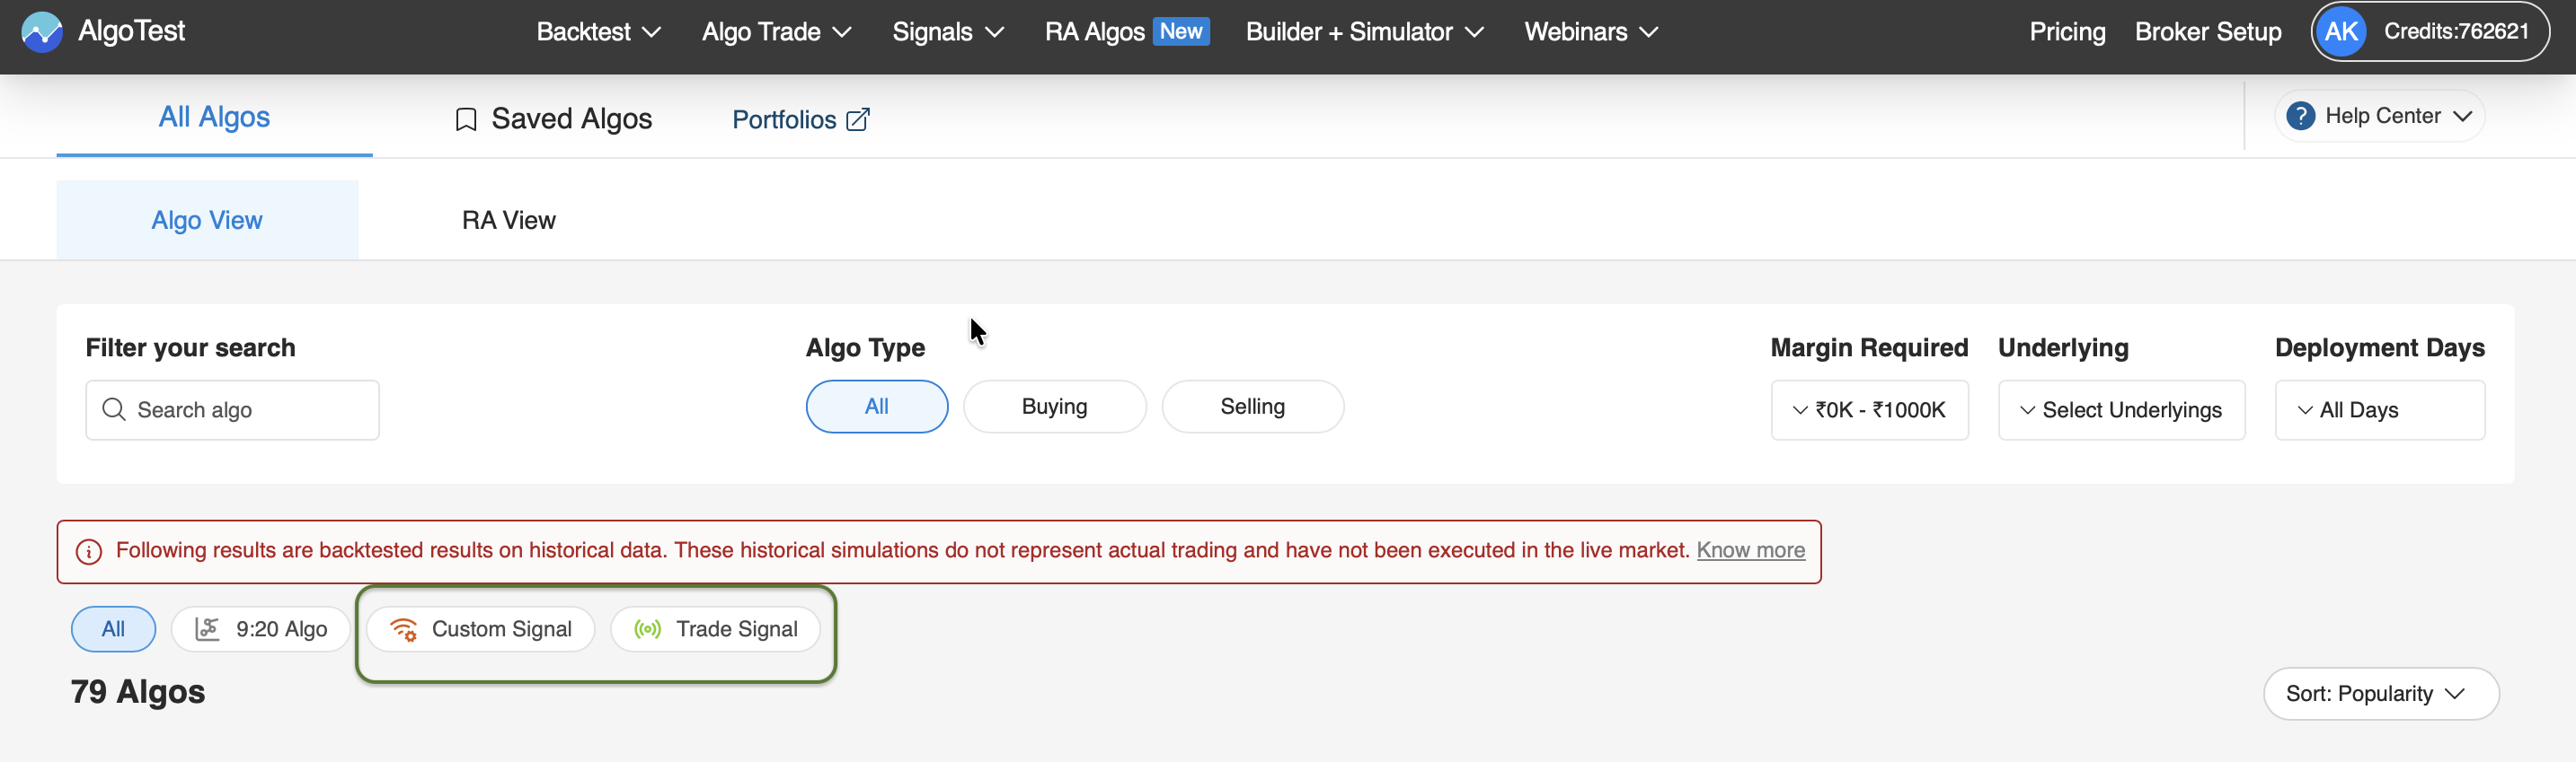
Task: Click the Saved Algos bookmark icon
Action: tap(465, 120)
